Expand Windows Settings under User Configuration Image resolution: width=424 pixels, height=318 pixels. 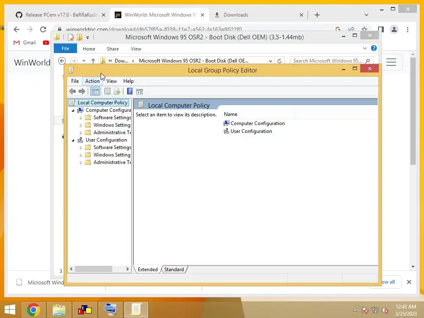click(x=81, y=155)
